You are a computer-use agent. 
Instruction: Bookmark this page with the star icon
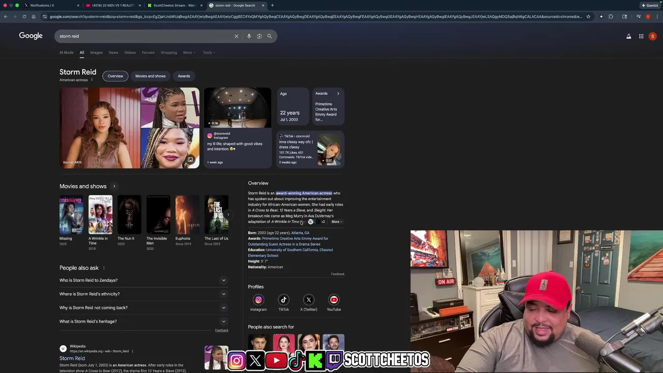click(x=588, y=17)
